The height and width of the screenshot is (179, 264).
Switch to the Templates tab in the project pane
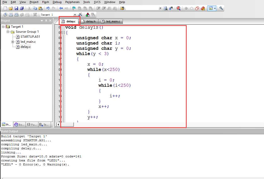click(44, 125)
